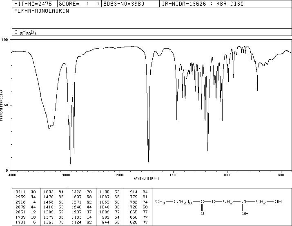Click the 1002 peak table entry
This screenshot has width=292, height=226.
[109, 212]
